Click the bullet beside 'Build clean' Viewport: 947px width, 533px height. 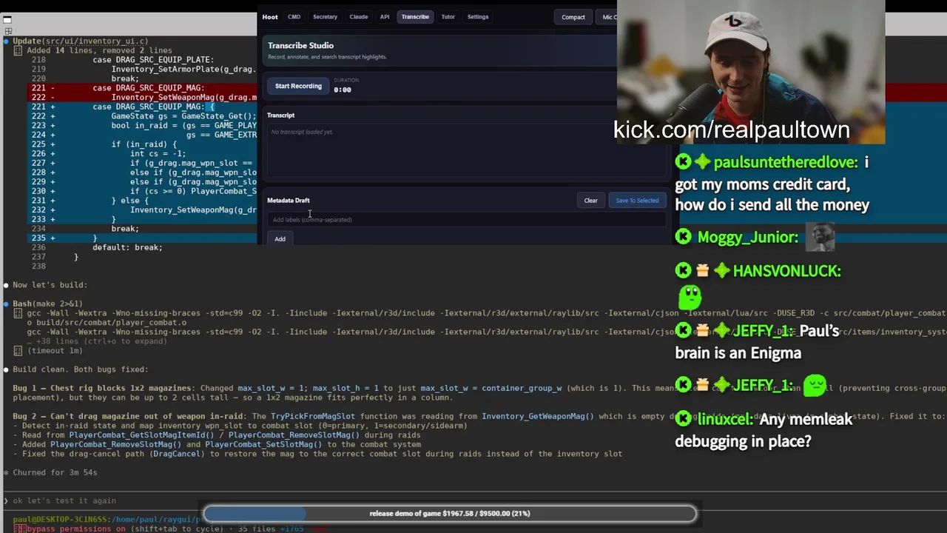pos(6,369)
